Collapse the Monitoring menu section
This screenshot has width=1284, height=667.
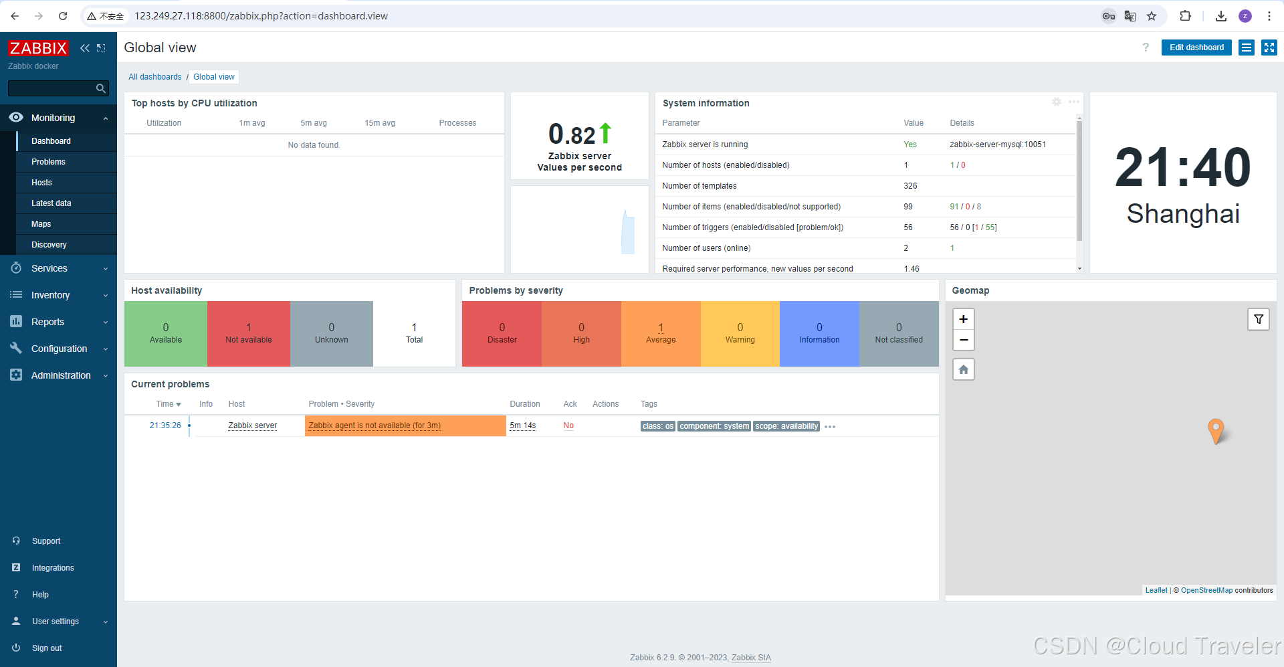[58, 118]
